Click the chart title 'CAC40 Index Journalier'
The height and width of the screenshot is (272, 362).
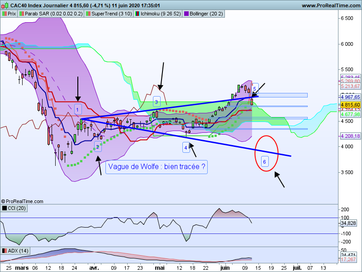(39, 5)
